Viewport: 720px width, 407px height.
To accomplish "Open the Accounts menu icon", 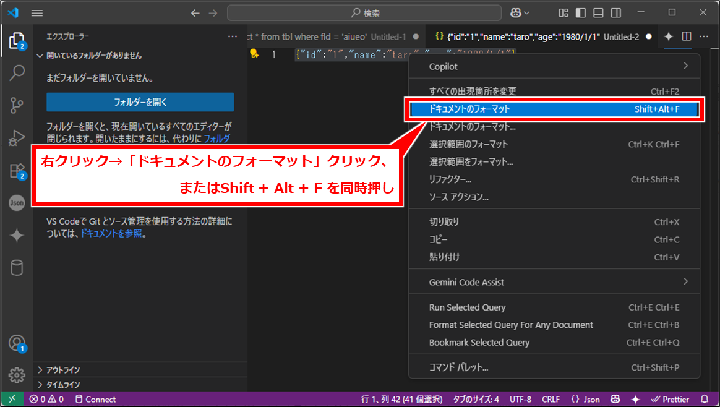I will tap(17, 343).
